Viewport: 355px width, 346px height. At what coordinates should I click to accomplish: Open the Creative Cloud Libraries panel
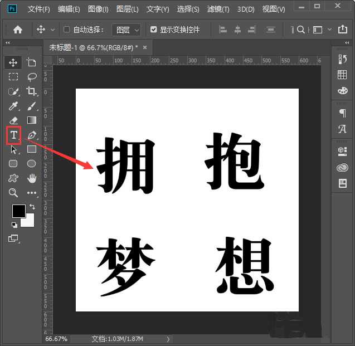click(x=342, y=167)
